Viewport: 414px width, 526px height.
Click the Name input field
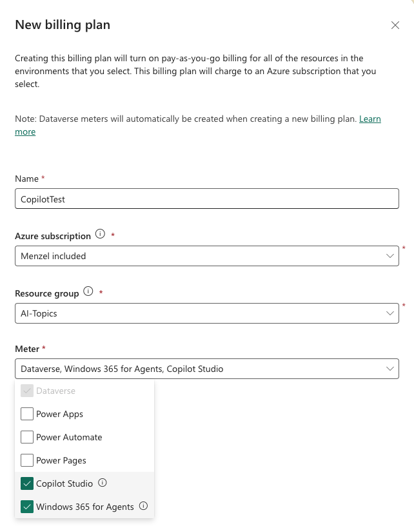(x=206, y=199)
